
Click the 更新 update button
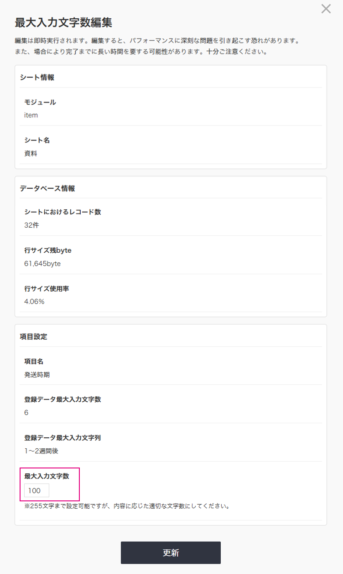point(171,553)
